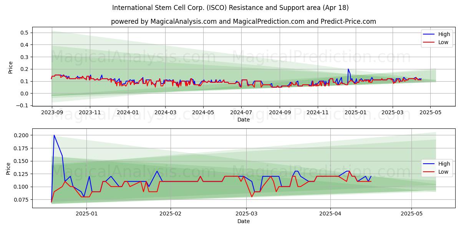Click the 2025-05 tick label in bottom chart
This screenshot has height=230, width=461.
click(x=411, y=215)
